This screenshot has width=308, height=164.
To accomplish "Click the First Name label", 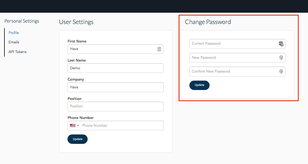I will coord(77,41).
